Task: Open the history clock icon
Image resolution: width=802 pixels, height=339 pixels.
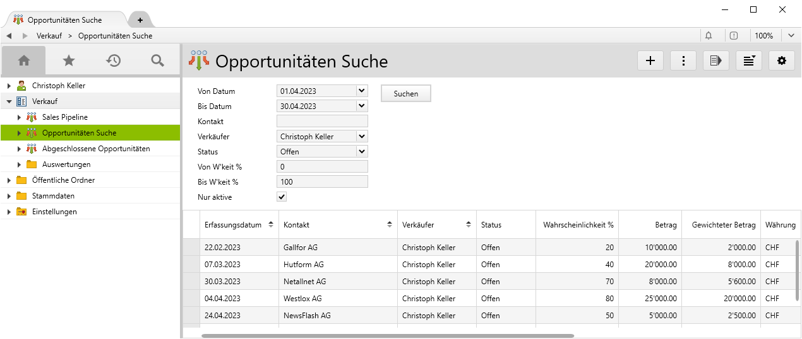Action: (114, 60)
